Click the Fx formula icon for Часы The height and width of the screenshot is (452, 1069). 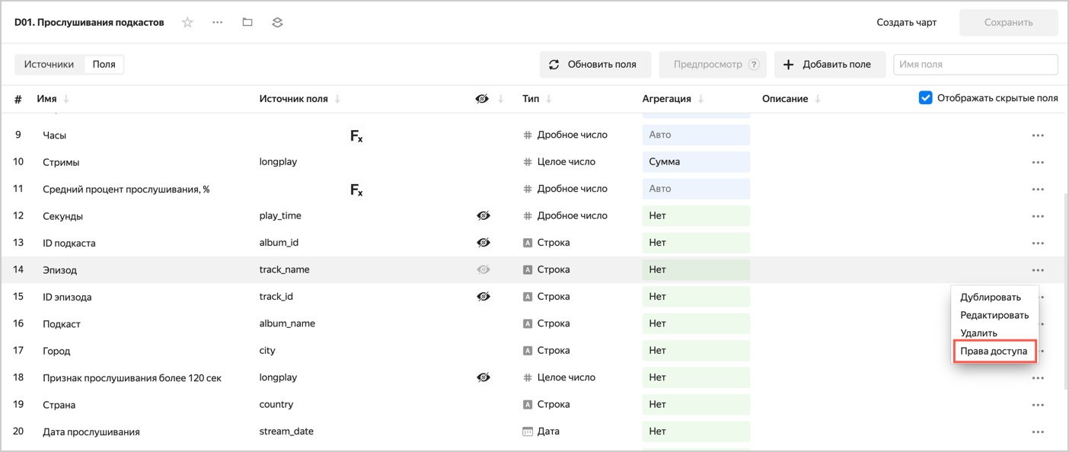(x=356, y=136)
